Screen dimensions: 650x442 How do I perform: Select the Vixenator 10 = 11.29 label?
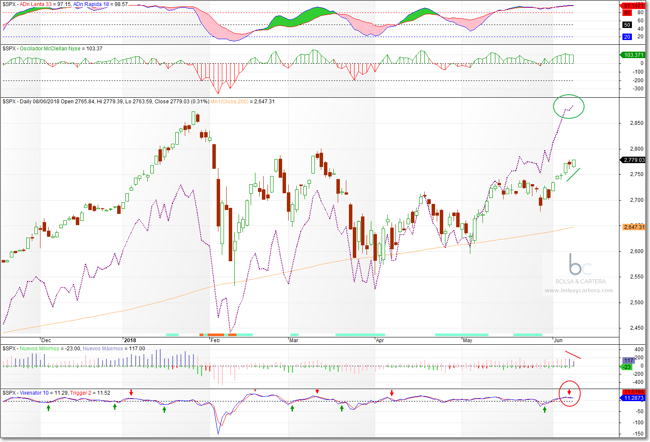coord(44,393)
